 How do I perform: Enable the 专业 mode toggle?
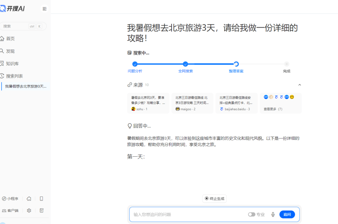[x=252, y=215]
